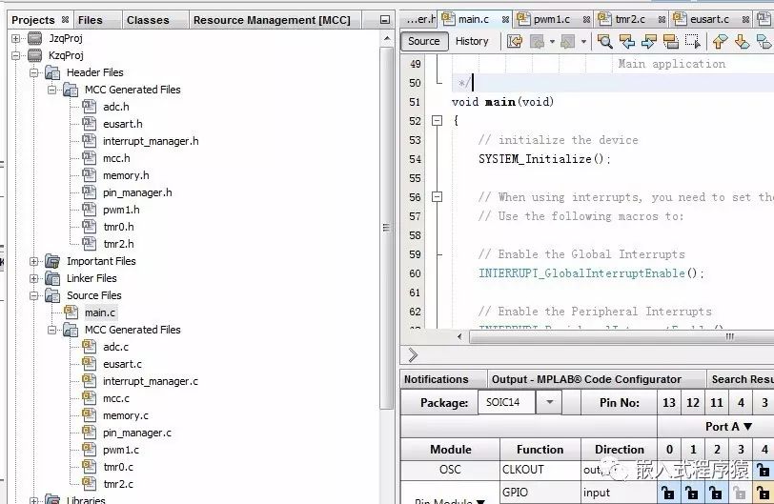This screenshot has width=774, height=504.
Task: Fold the main function code block at line 52
Action: click(x=437, y=121)
